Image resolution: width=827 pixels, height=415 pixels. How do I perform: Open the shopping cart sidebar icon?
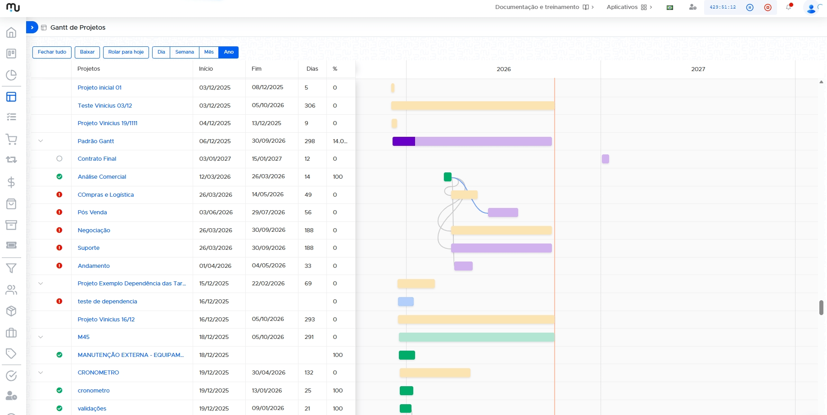tap(11, 139)
